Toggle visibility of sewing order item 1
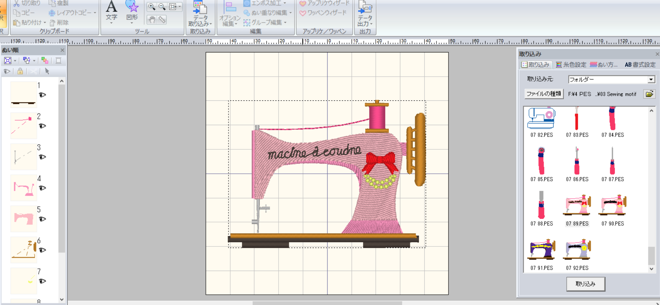 coord(43,95)
